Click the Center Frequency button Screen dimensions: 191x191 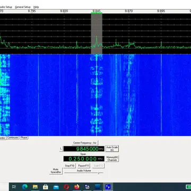(85, 143)
